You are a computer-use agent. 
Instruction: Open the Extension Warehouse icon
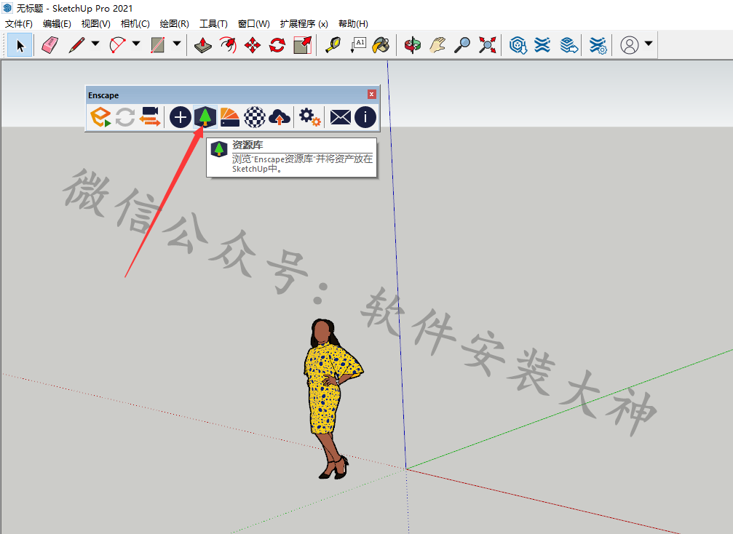(542, 45)
